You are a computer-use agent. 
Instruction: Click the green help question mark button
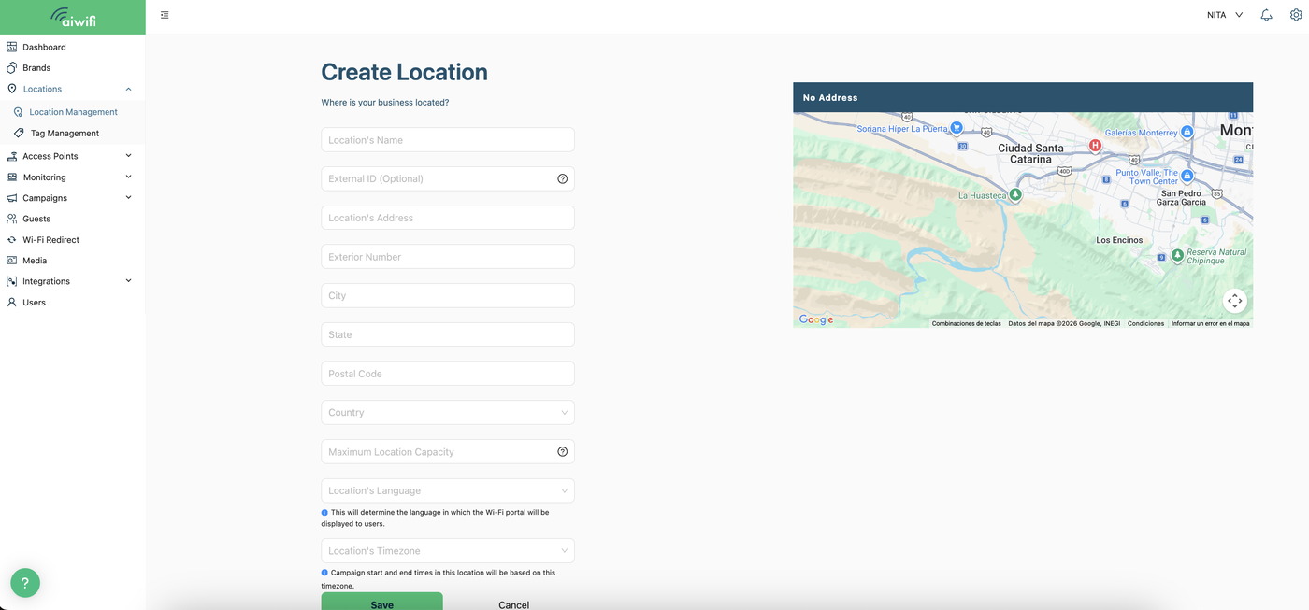coord(25,583)
